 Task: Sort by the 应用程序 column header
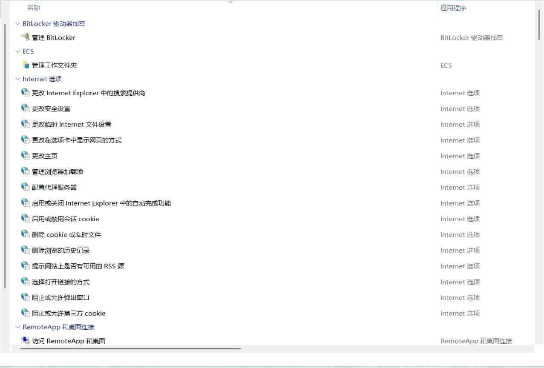coord(453,8)
